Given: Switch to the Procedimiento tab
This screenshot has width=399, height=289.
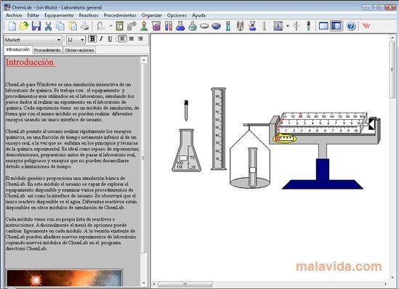Looking at the screenshot, I should (47, 50).
